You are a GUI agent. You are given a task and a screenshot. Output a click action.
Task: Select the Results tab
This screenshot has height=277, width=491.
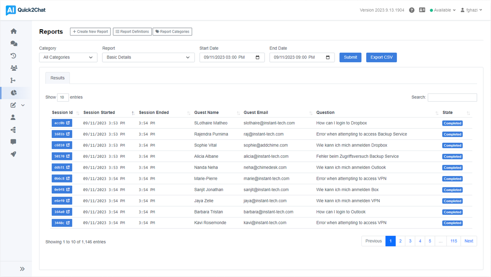[57, 78]
